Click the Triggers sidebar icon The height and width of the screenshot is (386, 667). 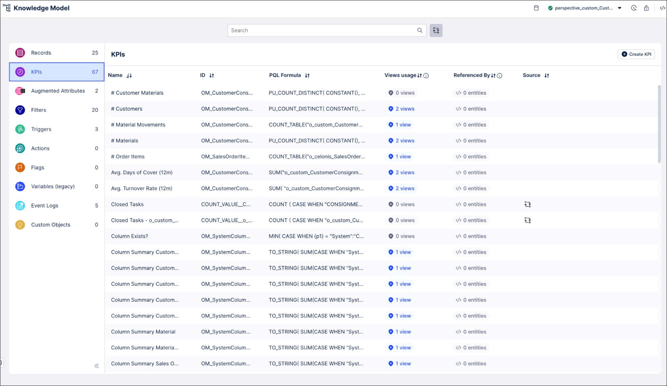point(20,129)
